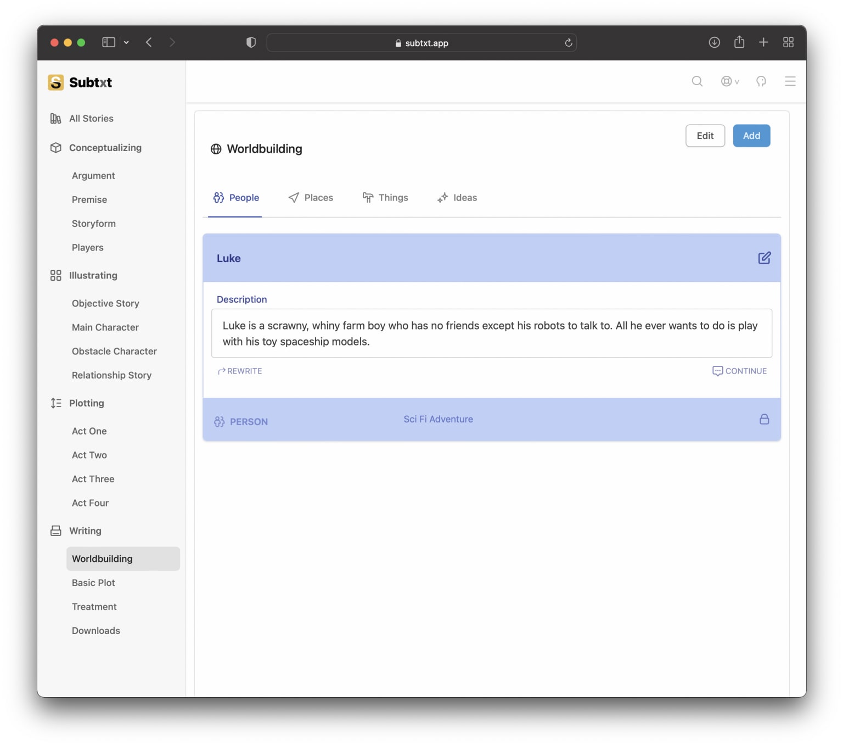843x746 pixels.
Task: Open Relationship Story in sidebar
Action: (x=111, y=375)
